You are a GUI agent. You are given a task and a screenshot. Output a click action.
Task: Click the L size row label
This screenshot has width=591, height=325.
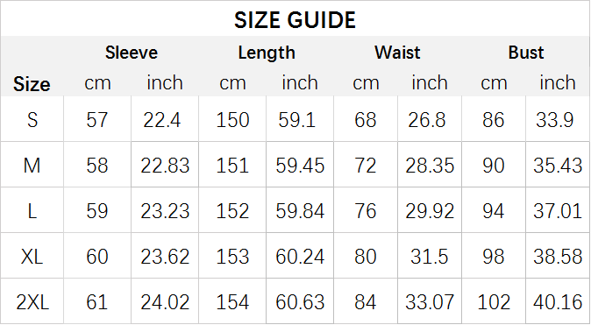(x=32, y=211)
